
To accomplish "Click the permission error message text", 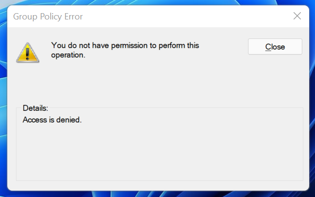I will pos(125,50).
